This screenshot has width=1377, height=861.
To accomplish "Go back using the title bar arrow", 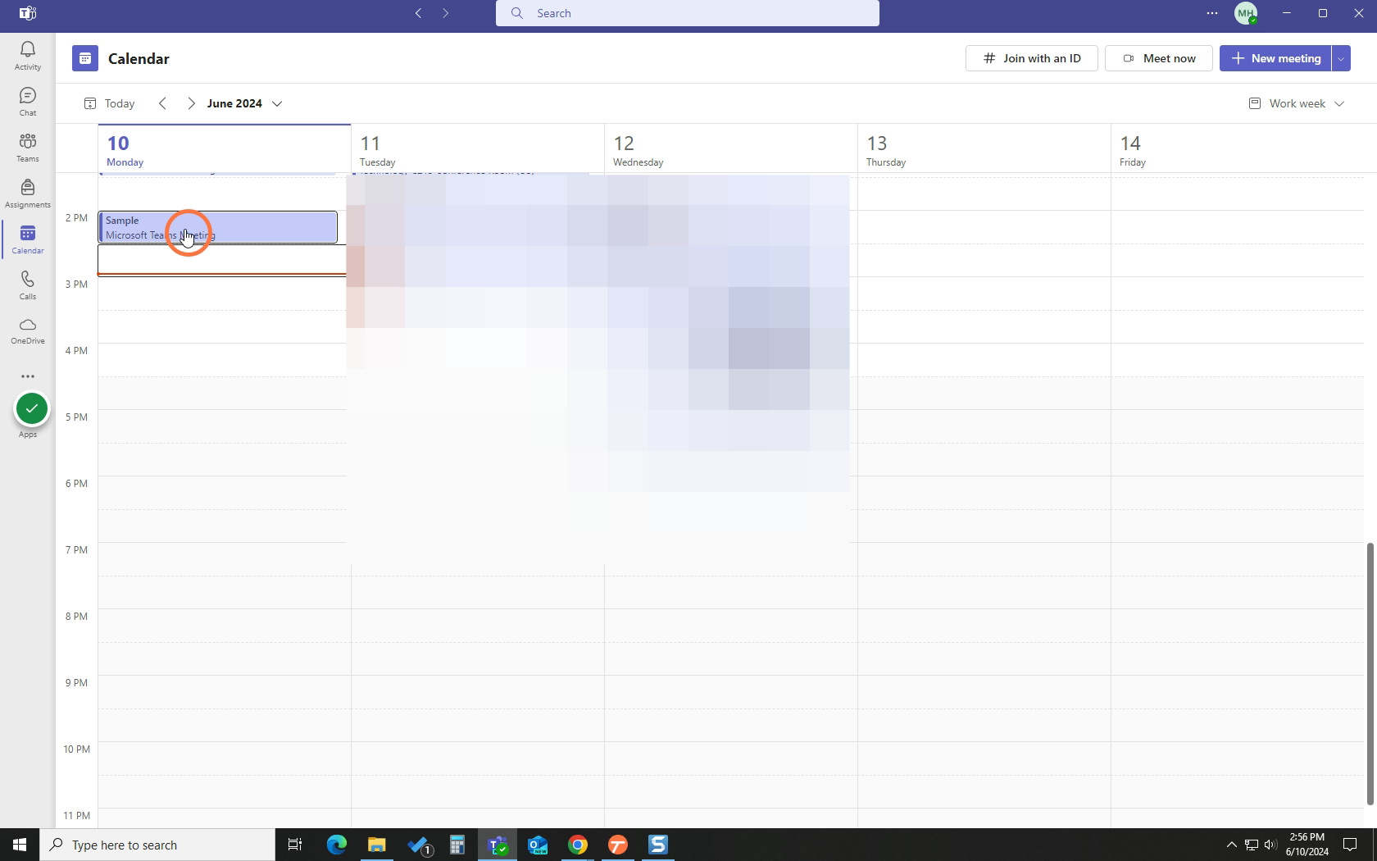I will coord(419,13).
